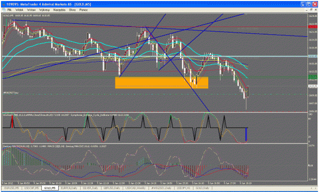Restore the inner chart window size
Image resolution: width=319 pixels, height=192 pixels.
pos(311,10)
